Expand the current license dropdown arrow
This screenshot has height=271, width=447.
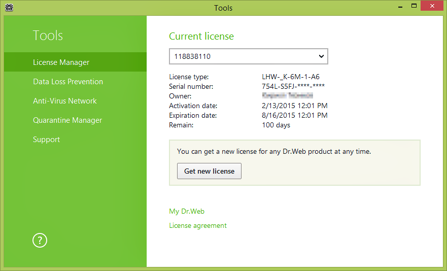321,56
